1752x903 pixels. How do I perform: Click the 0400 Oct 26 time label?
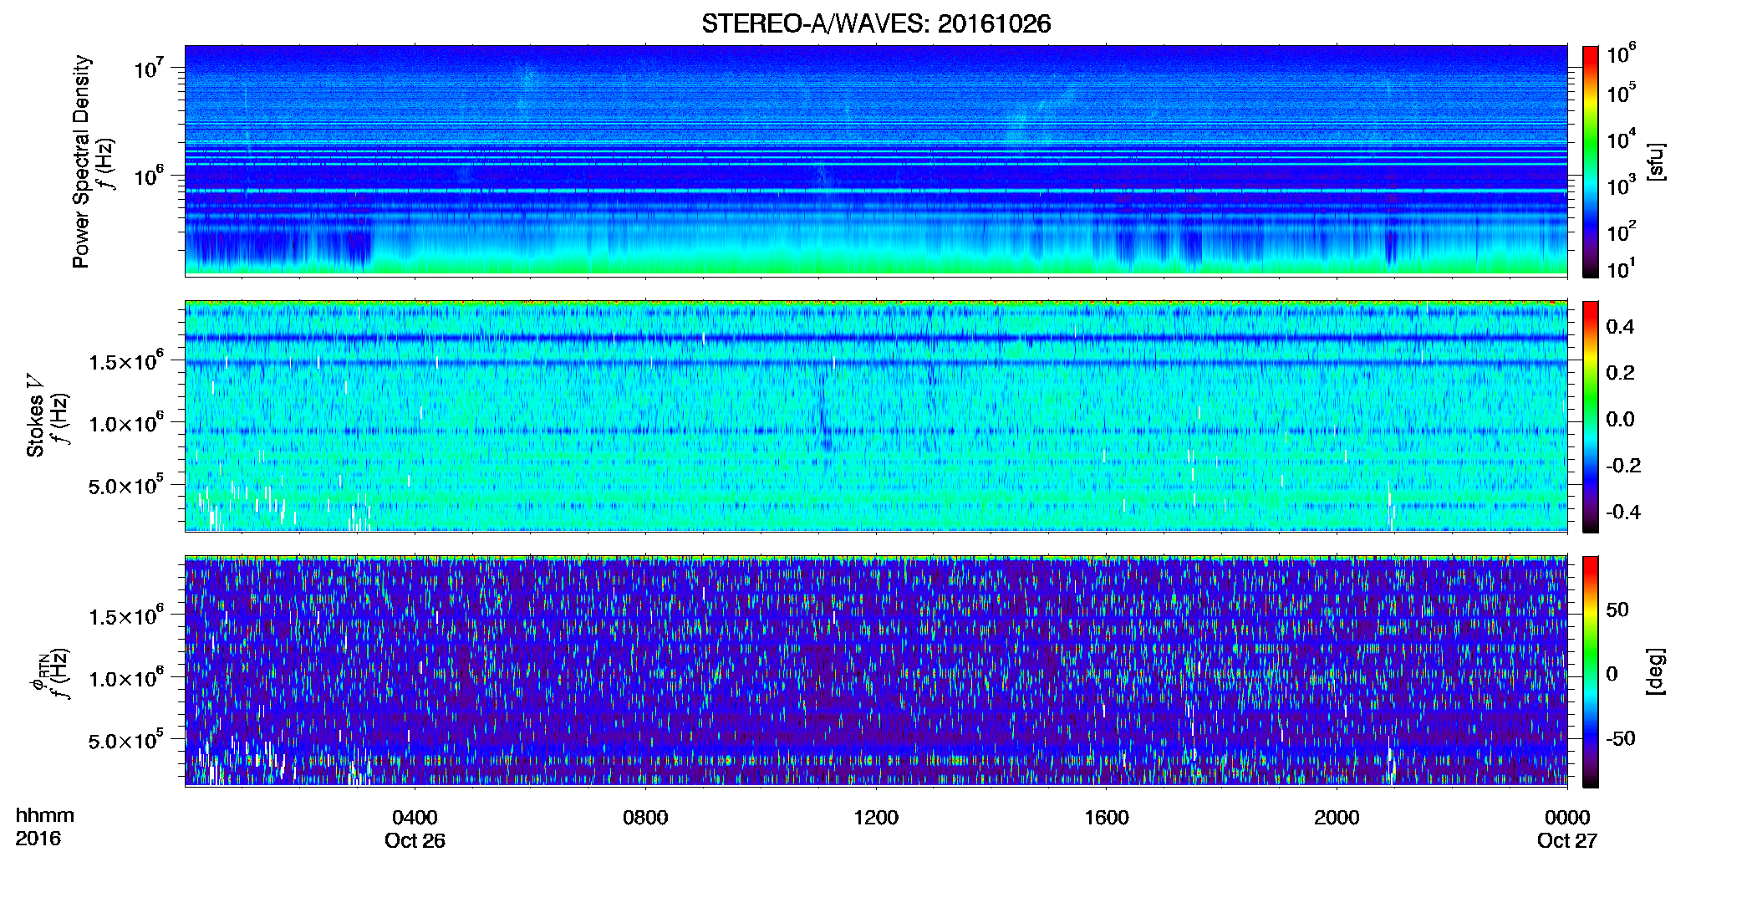point(415,829)
